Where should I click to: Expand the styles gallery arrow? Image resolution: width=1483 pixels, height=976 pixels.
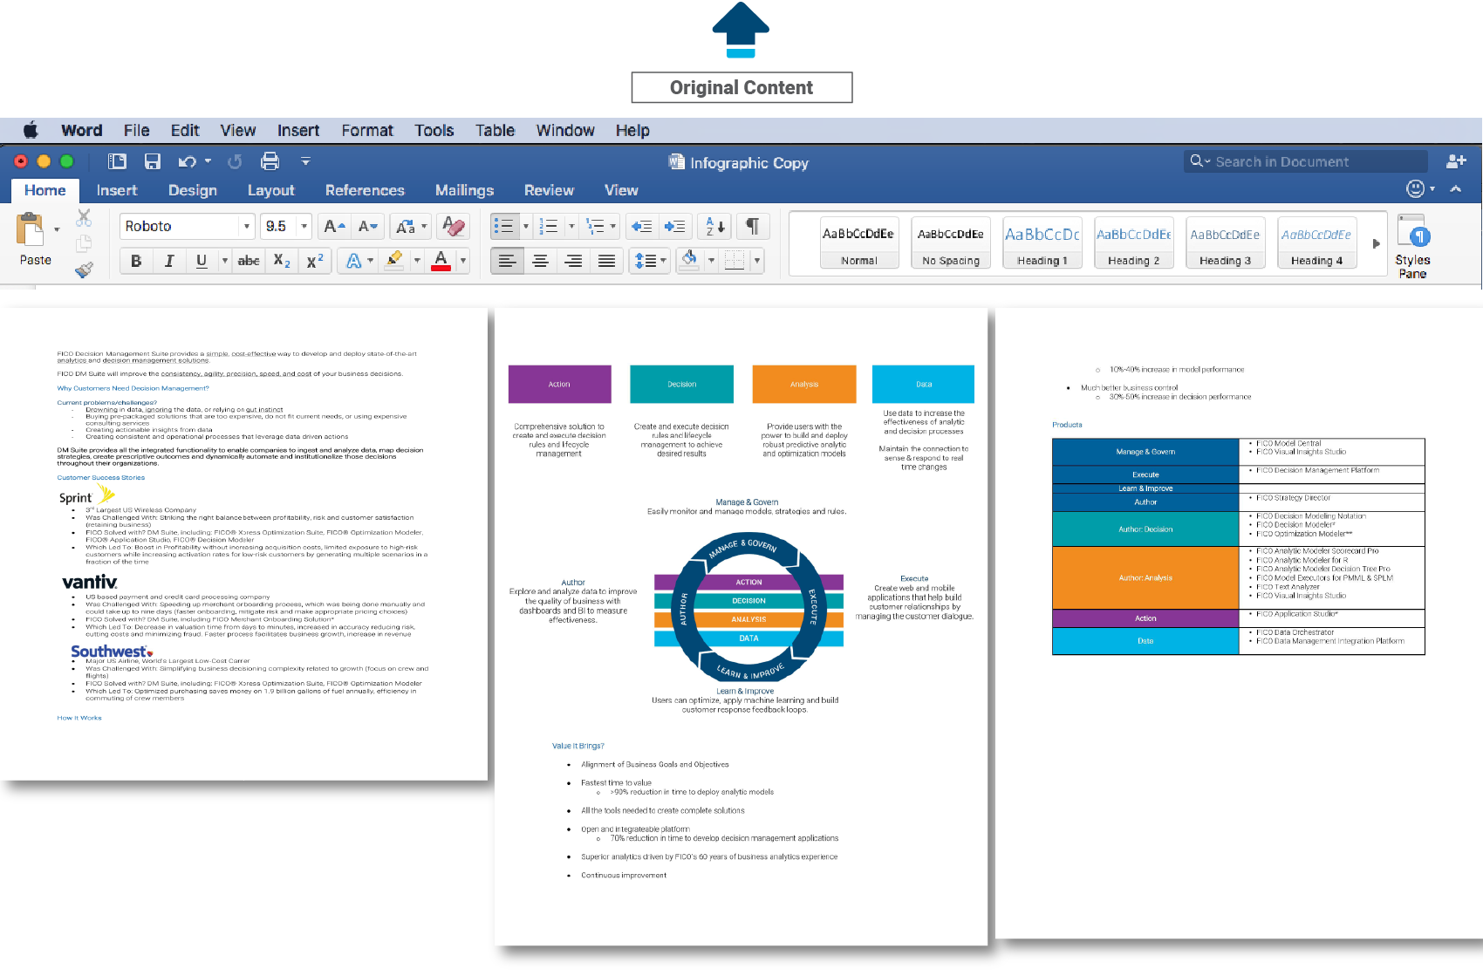(1377, 243)
